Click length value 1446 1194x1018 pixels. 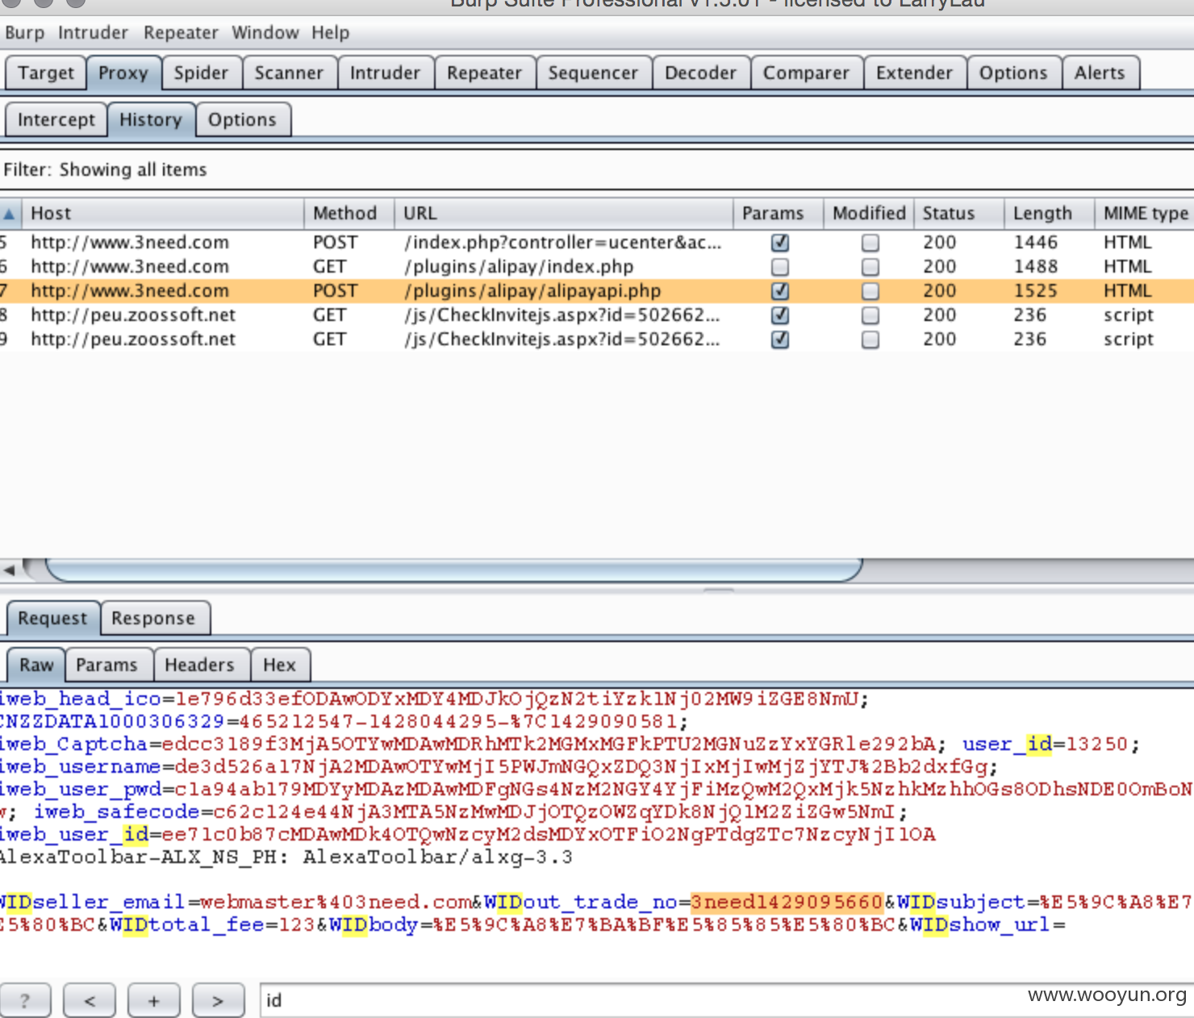coord(1035,242)
